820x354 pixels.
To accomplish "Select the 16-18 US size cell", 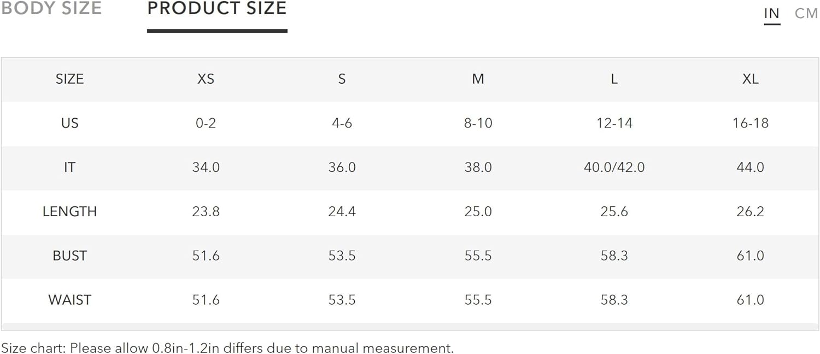I will click(750, 123).
